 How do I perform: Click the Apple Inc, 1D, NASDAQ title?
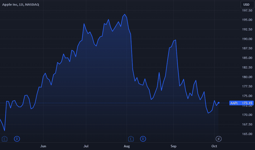21,5
